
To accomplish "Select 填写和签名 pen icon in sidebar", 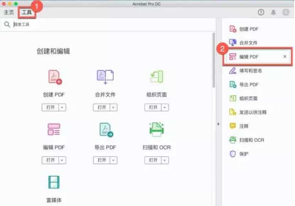I will click(x=233, y=70).
